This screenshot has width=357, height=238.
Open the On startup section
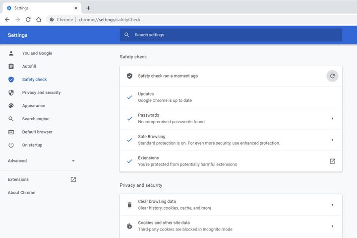pyautogui.click(x=32, y=145)
